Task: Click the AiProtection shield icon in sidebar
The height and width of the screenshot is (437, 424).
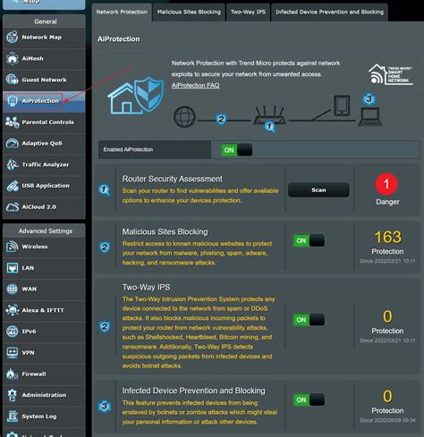Action: 13,101
